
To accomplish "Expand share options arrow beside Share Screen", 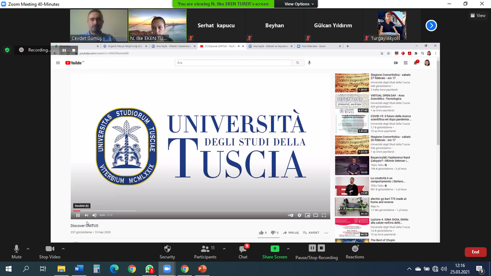I will (288, 249).
